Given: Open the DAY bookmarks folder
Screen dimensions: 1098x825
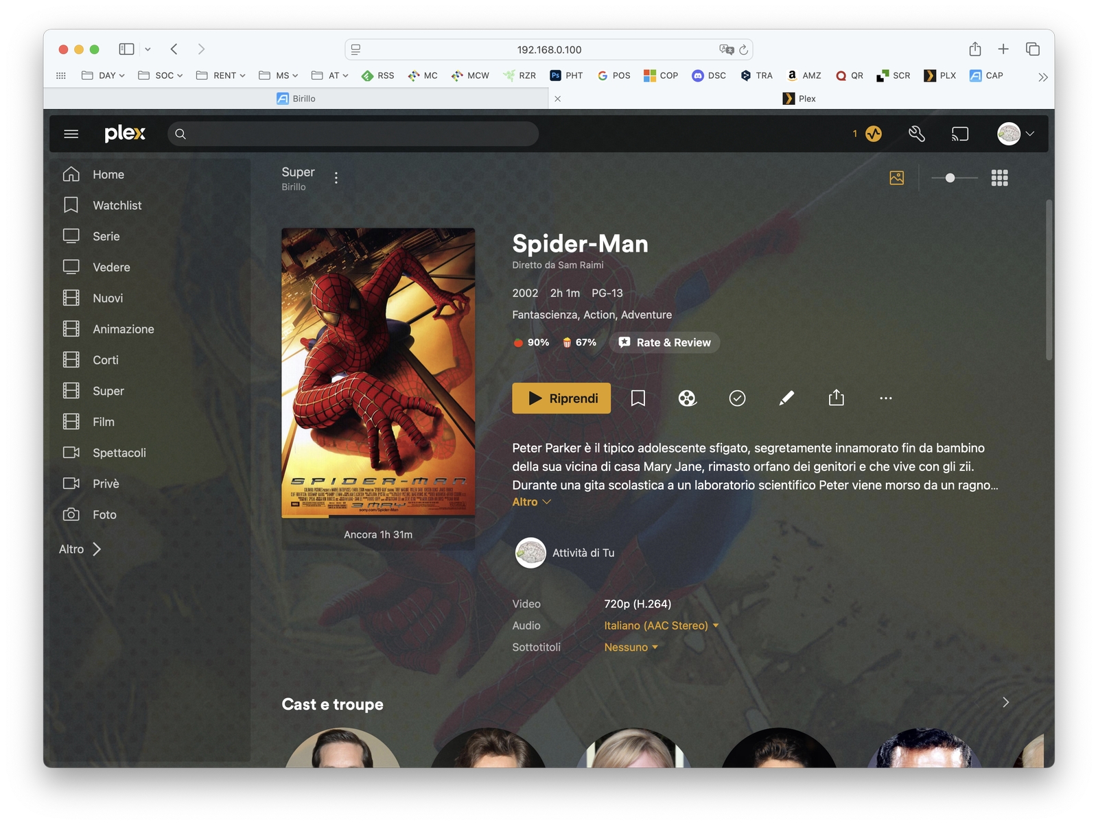Looking at the screenshot, I should pos(103,75).
